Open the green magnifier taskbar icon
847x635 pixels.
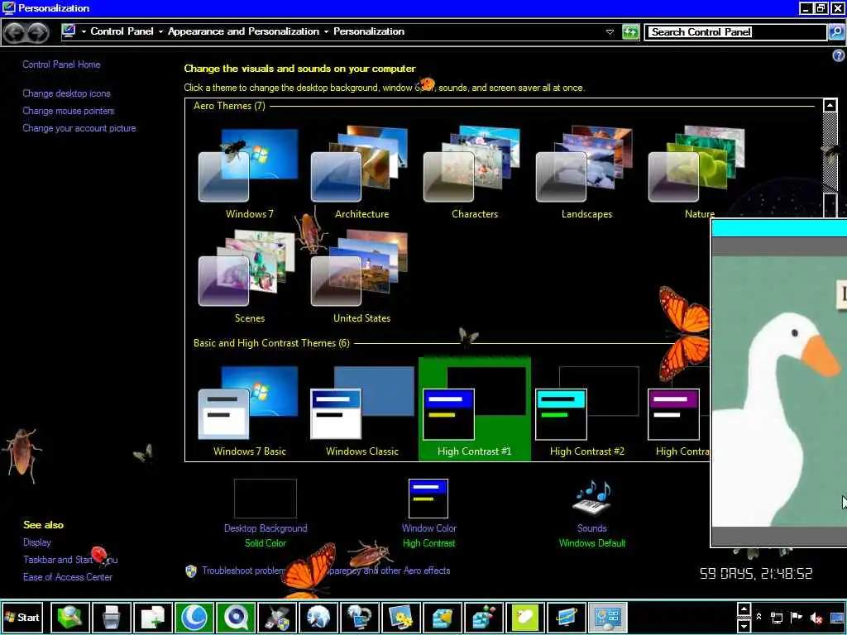tap(70, 617)
